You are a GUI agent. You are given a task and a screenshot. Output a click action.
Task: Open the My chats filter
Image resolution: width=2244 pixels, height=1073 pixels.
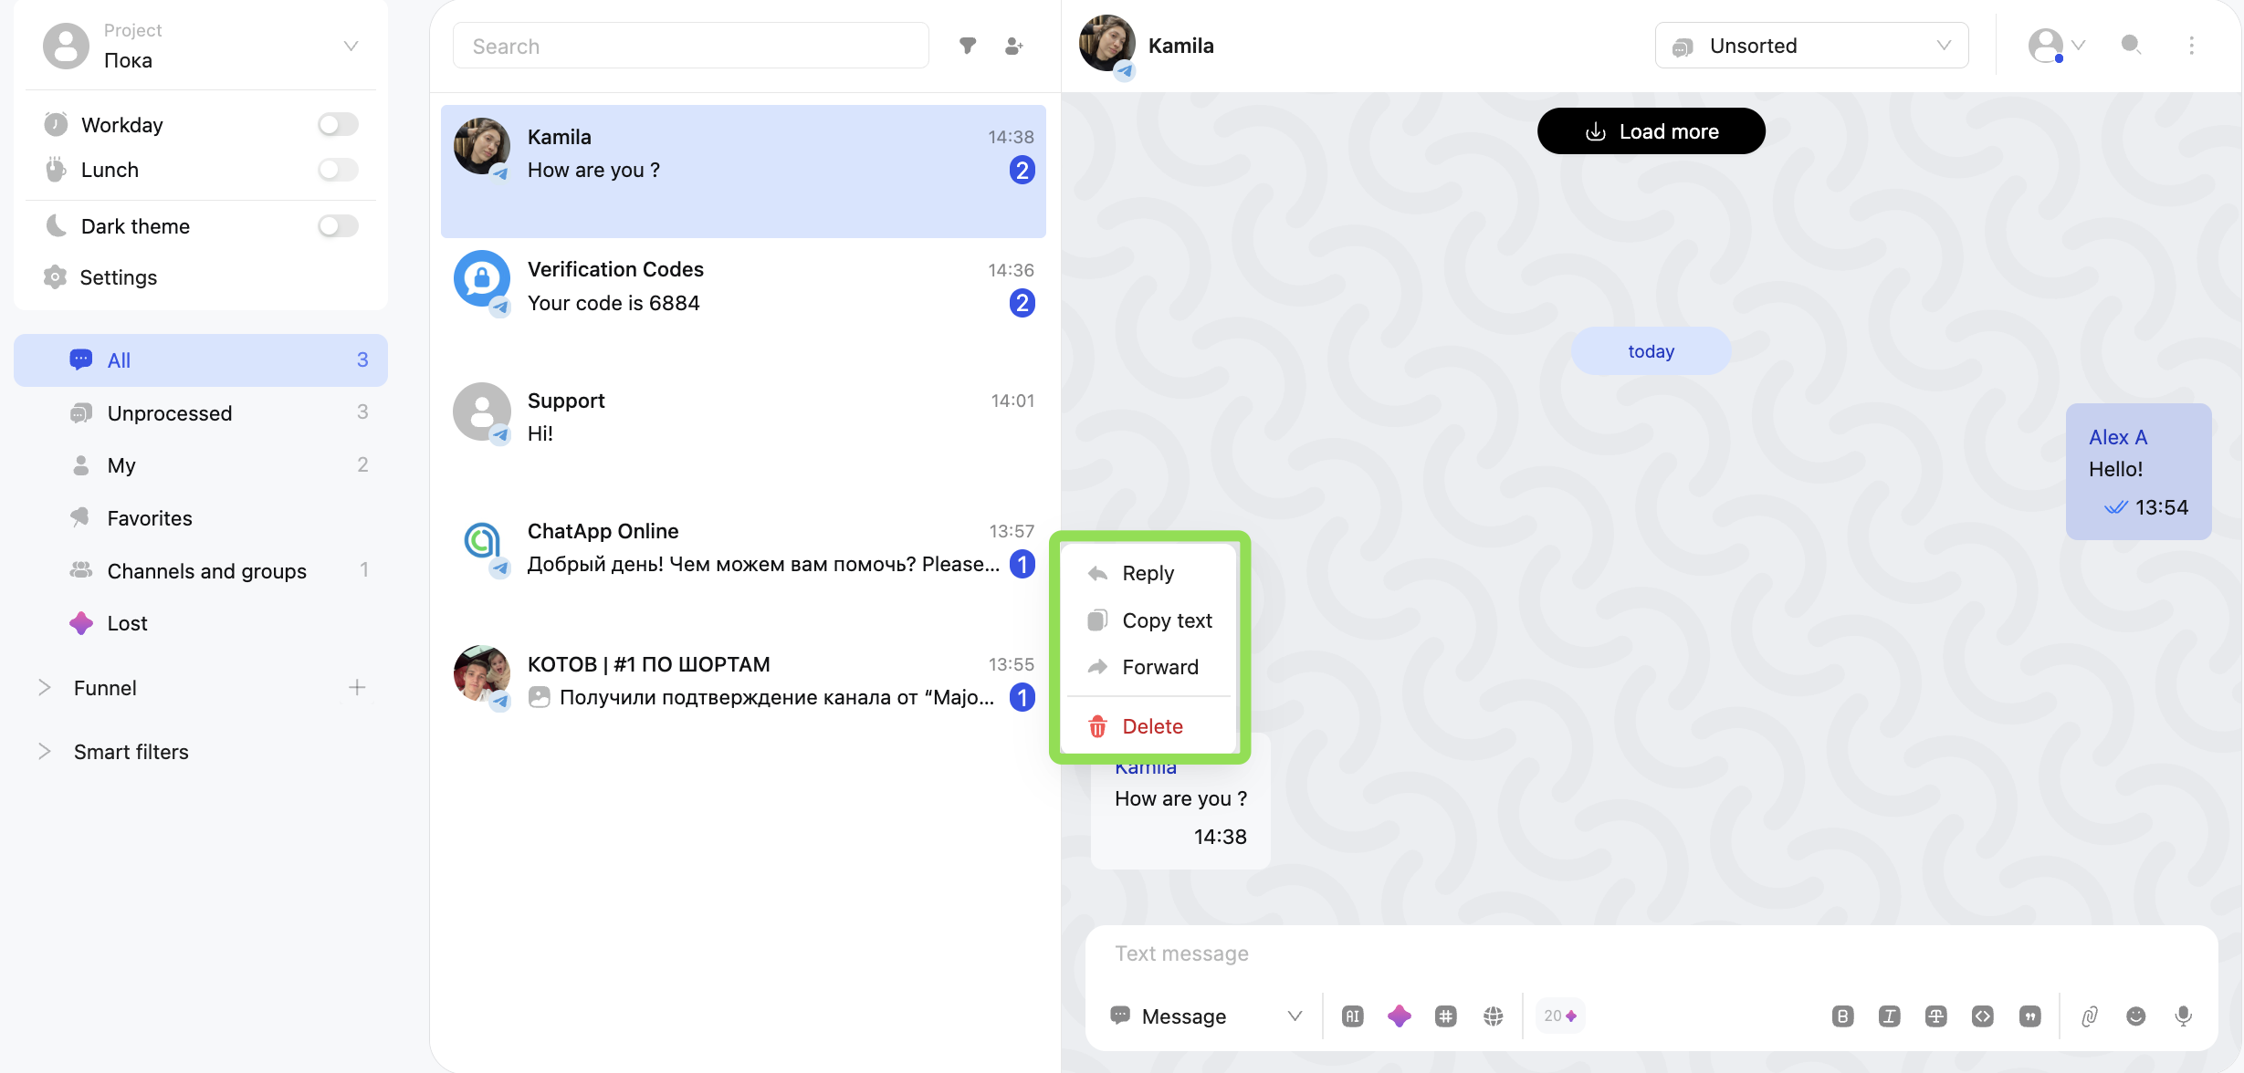(x=201, y=465)
